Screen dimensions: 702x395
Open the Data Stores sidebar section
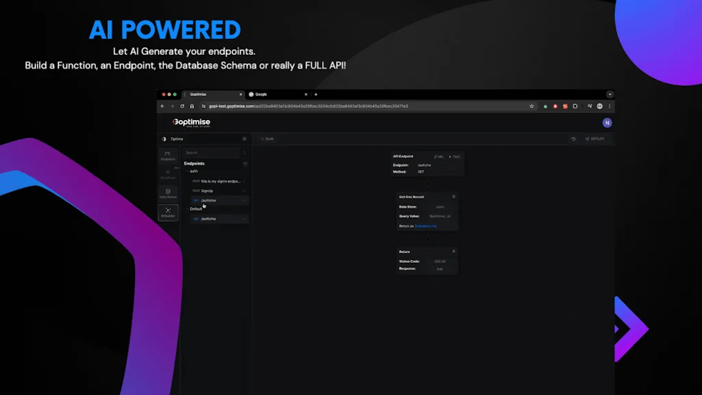click(168, 193)
